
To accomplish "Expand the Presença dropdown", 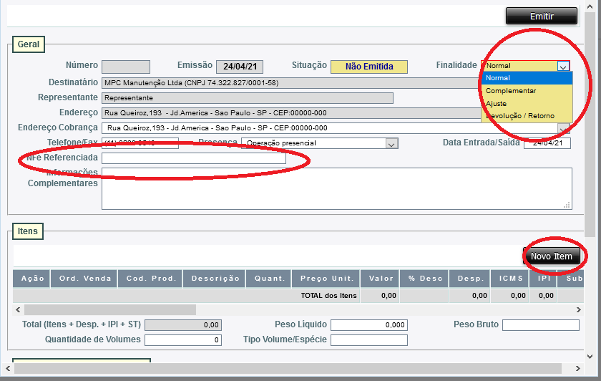I will (391, 143).
